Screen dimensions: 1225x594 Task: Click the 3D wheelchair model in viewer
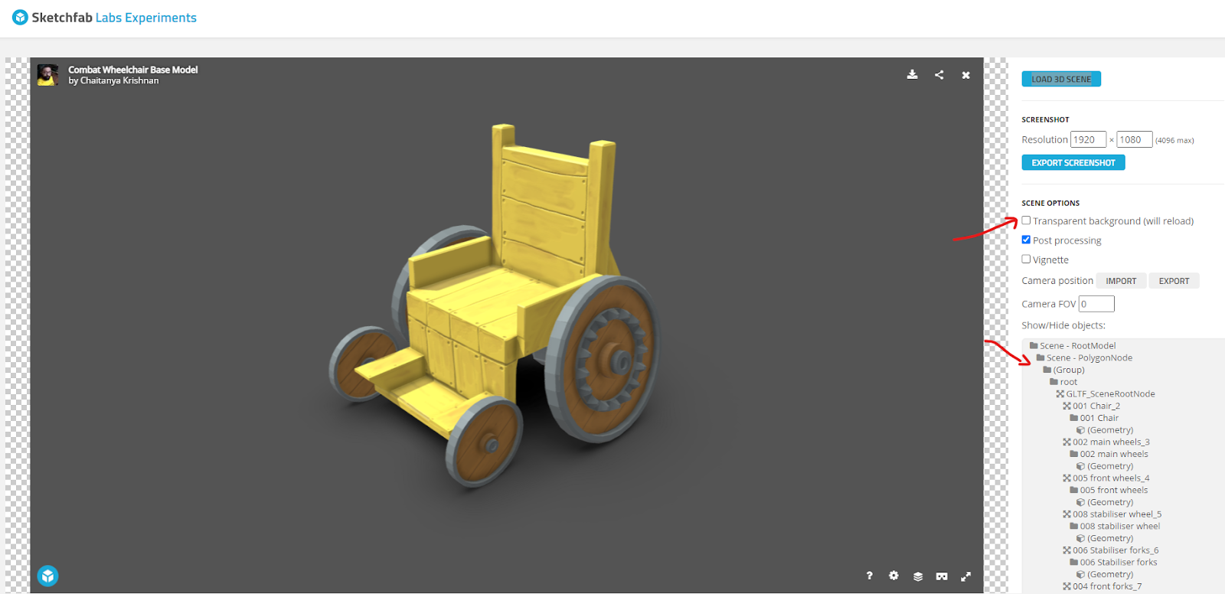[494, 306]
